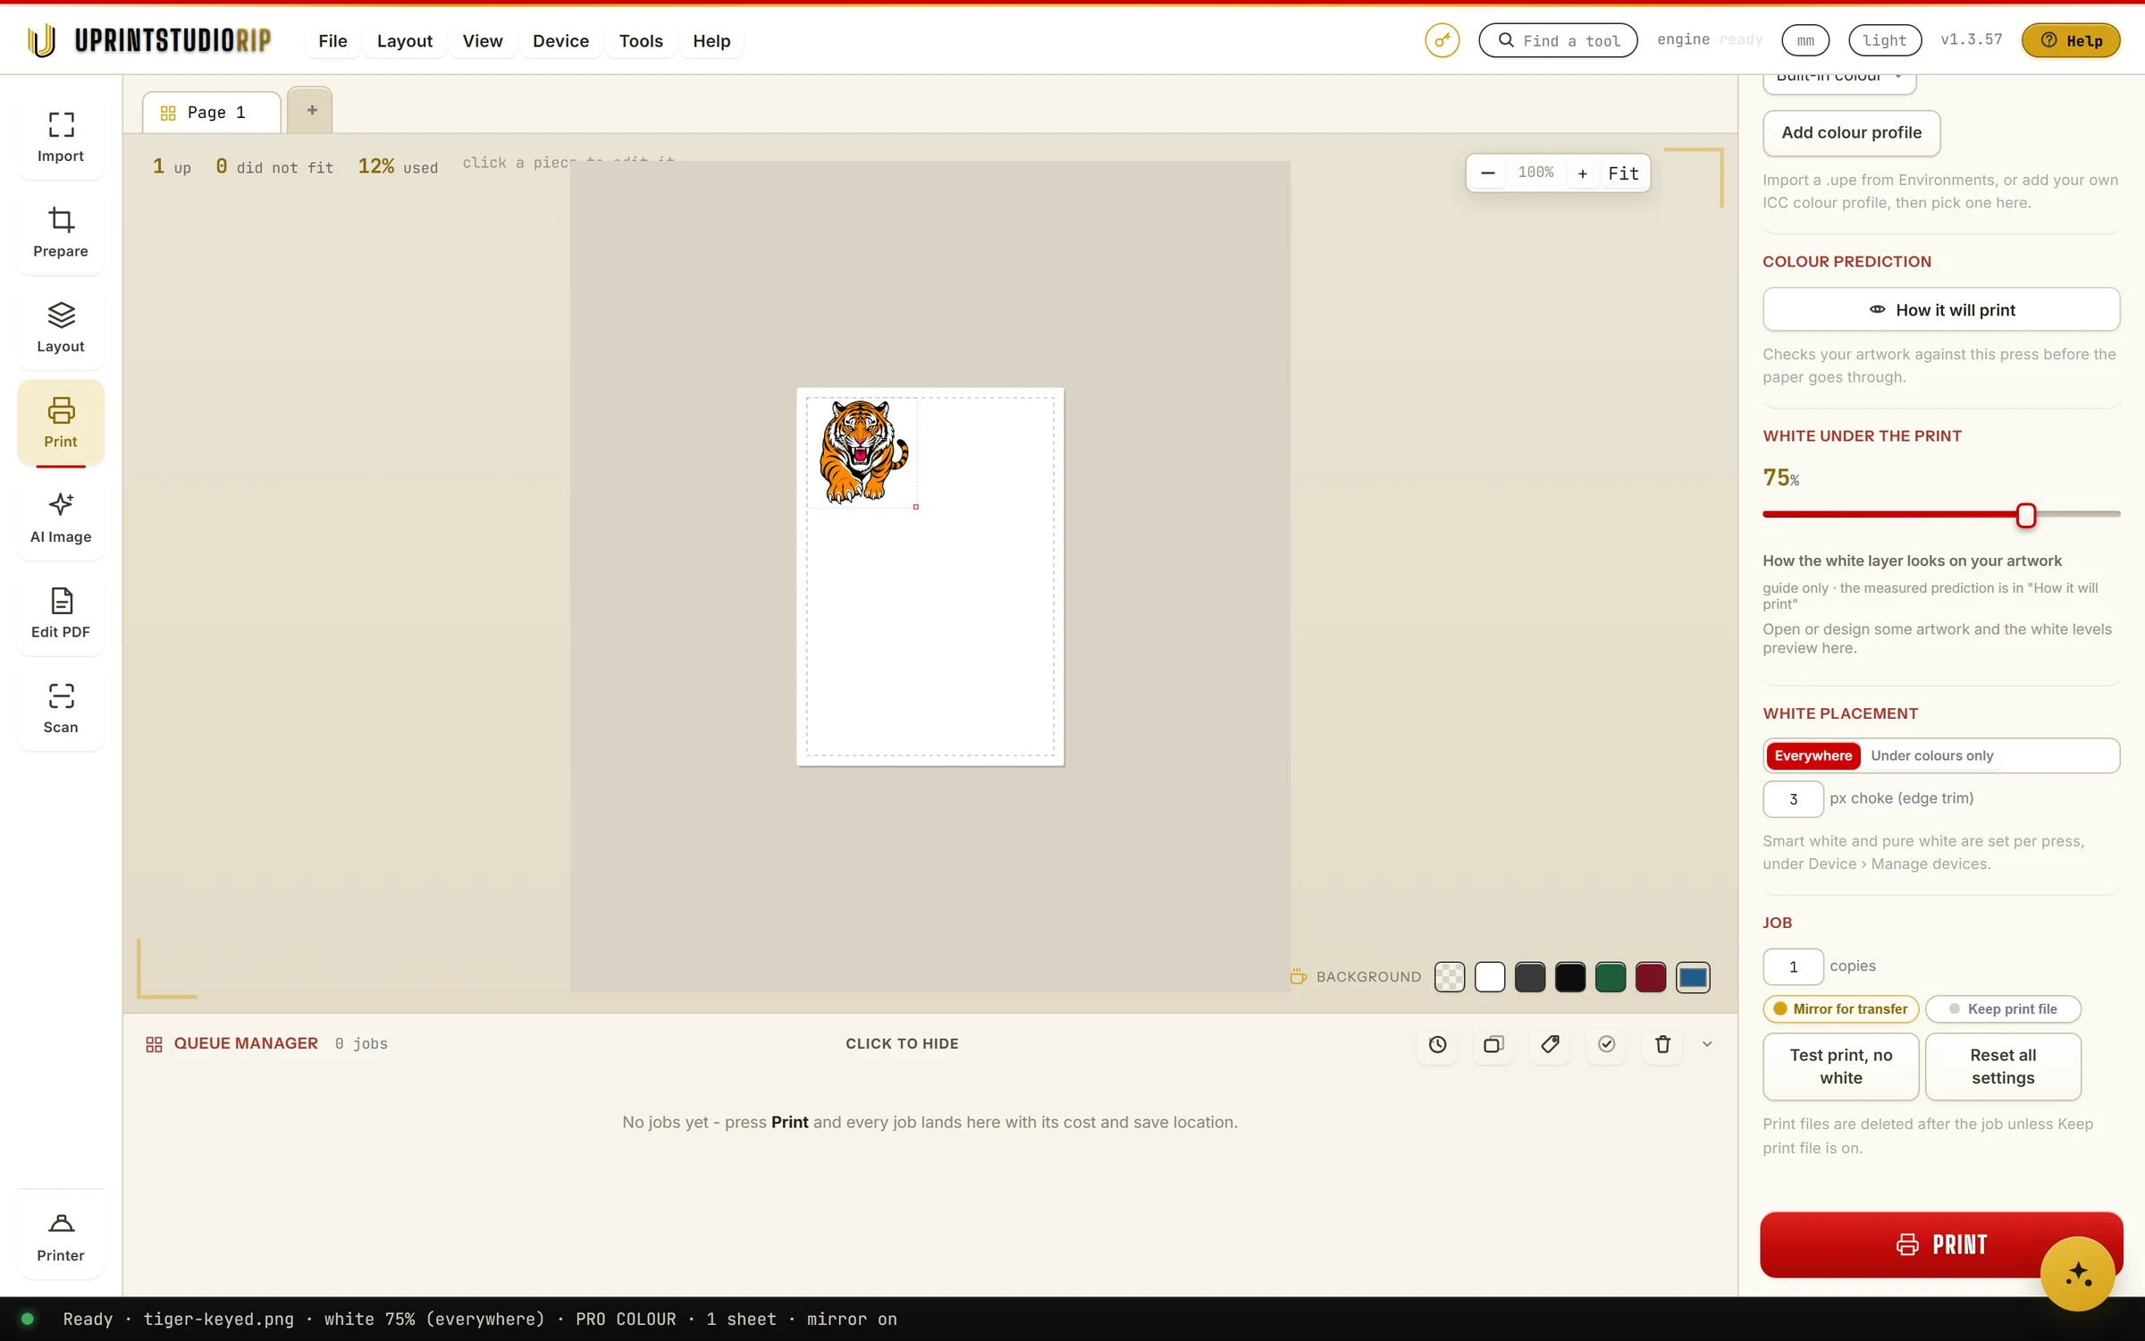
Task: Zoom in with the plus button
Action: (1582, 173)
